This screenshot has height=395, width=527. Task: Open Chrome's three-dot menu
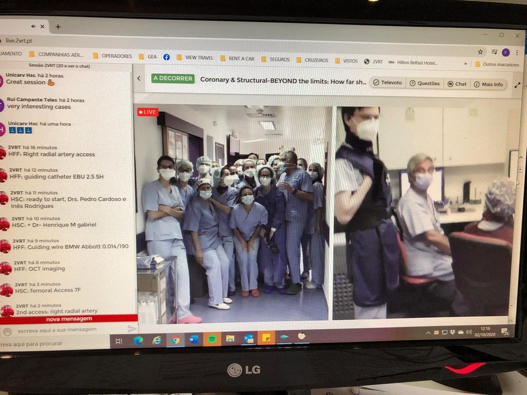tap(517, 53)
